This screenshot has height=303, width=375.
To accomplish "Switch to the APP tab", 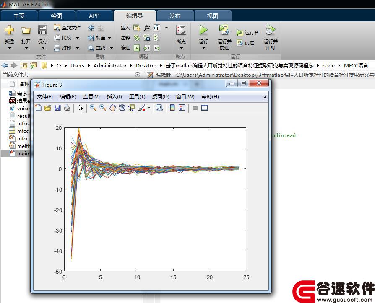I will [x=94, y=16].
